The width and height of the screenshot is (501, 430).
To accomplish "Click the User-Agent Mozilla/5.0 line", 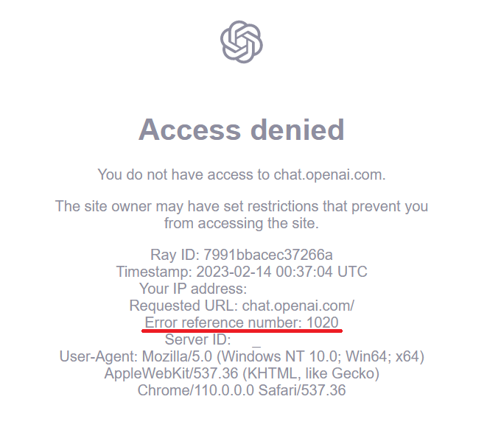I will pyautogui.click(x=242, y=356).
